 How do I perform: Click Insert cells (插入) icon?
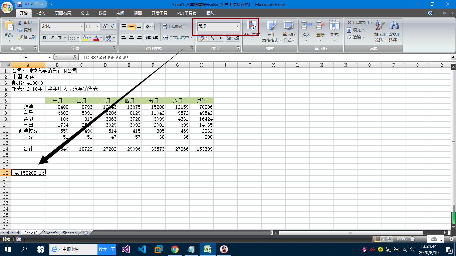(x=306, y=25)
